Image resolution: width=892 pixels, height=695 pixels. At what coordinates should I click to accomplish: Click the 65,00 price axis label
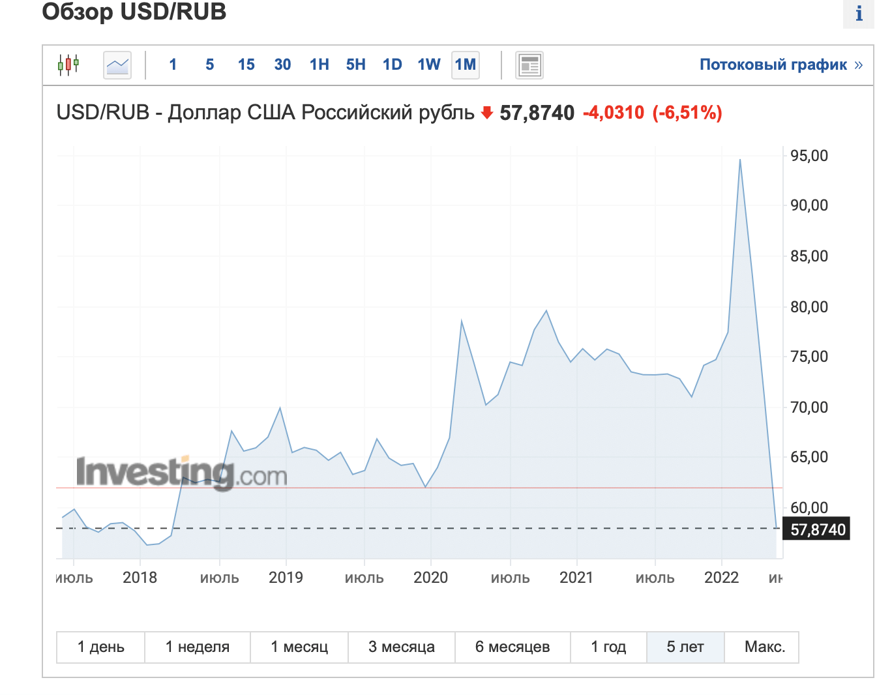pos(809,457)
